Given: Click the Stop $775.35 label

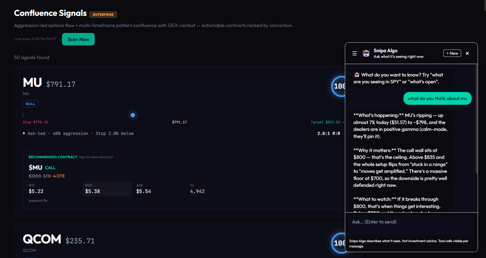Looking at the screenshot, I should 35,122.
